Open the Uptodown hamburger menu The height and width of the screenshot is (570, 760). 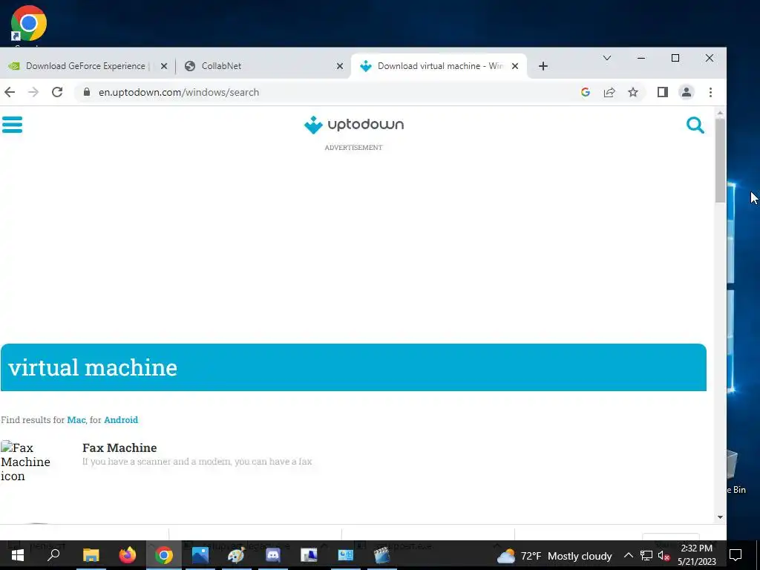pos(12,125)
